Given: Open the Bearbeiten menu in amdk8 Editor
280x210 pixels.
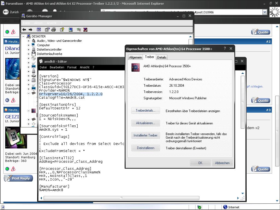Looking at the screenshot, I should [57, 67].
